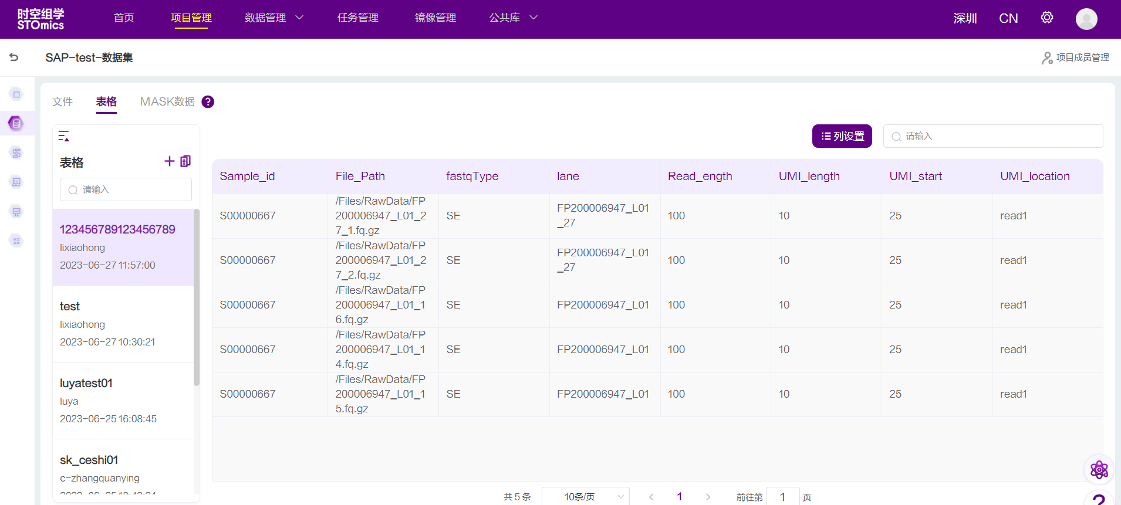Click the table search input field
Viewport: 1121px width, 505px height.
(x=993, y=136)
